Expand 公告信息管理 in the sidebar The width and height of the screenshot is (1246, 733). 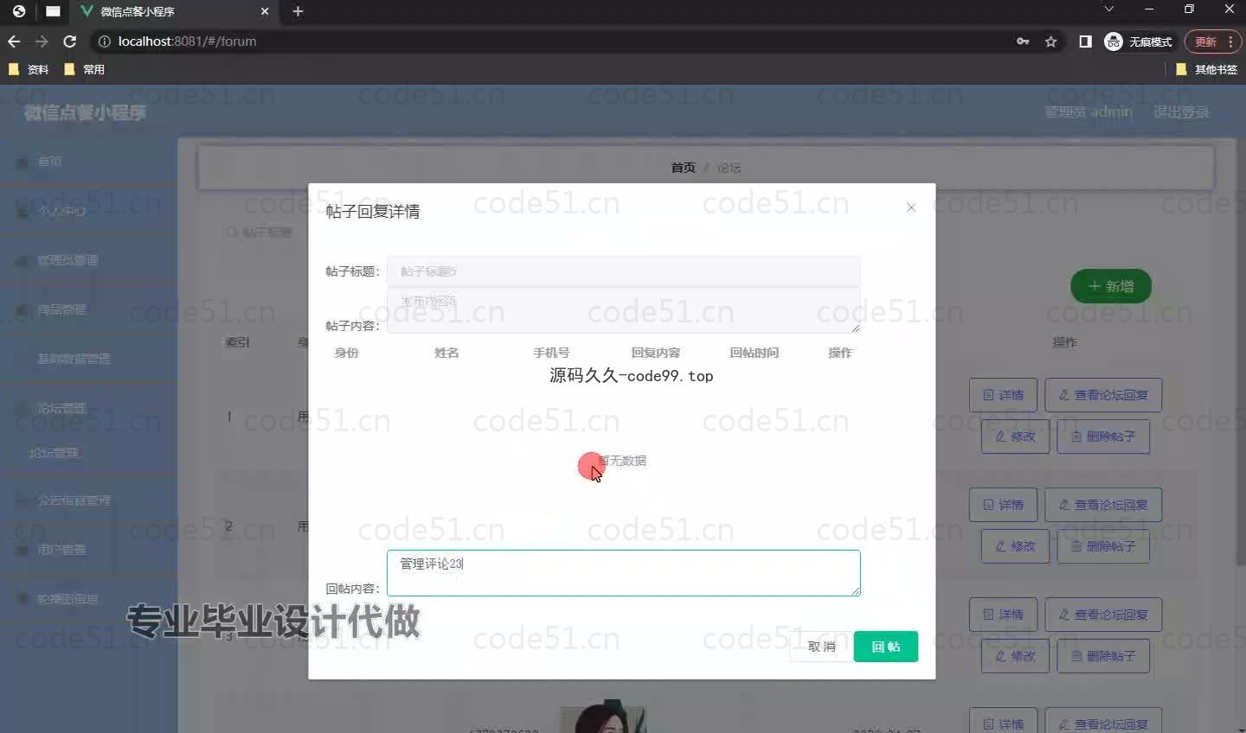click(x=87, y=500)
